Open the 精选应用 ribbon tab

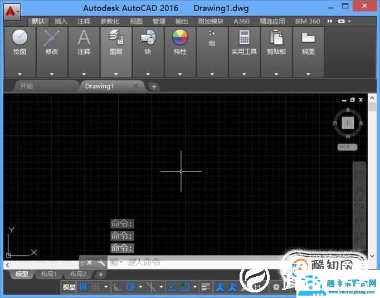272,22
